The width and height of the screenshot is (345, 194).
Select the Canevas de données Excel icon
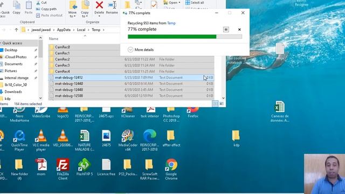(x=280, y=112)
